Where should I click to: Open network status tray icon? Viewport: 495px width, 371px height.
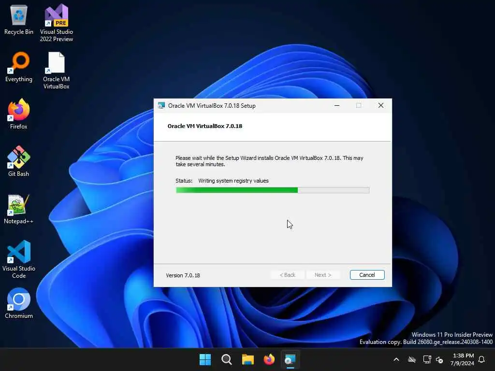[427, 359]
